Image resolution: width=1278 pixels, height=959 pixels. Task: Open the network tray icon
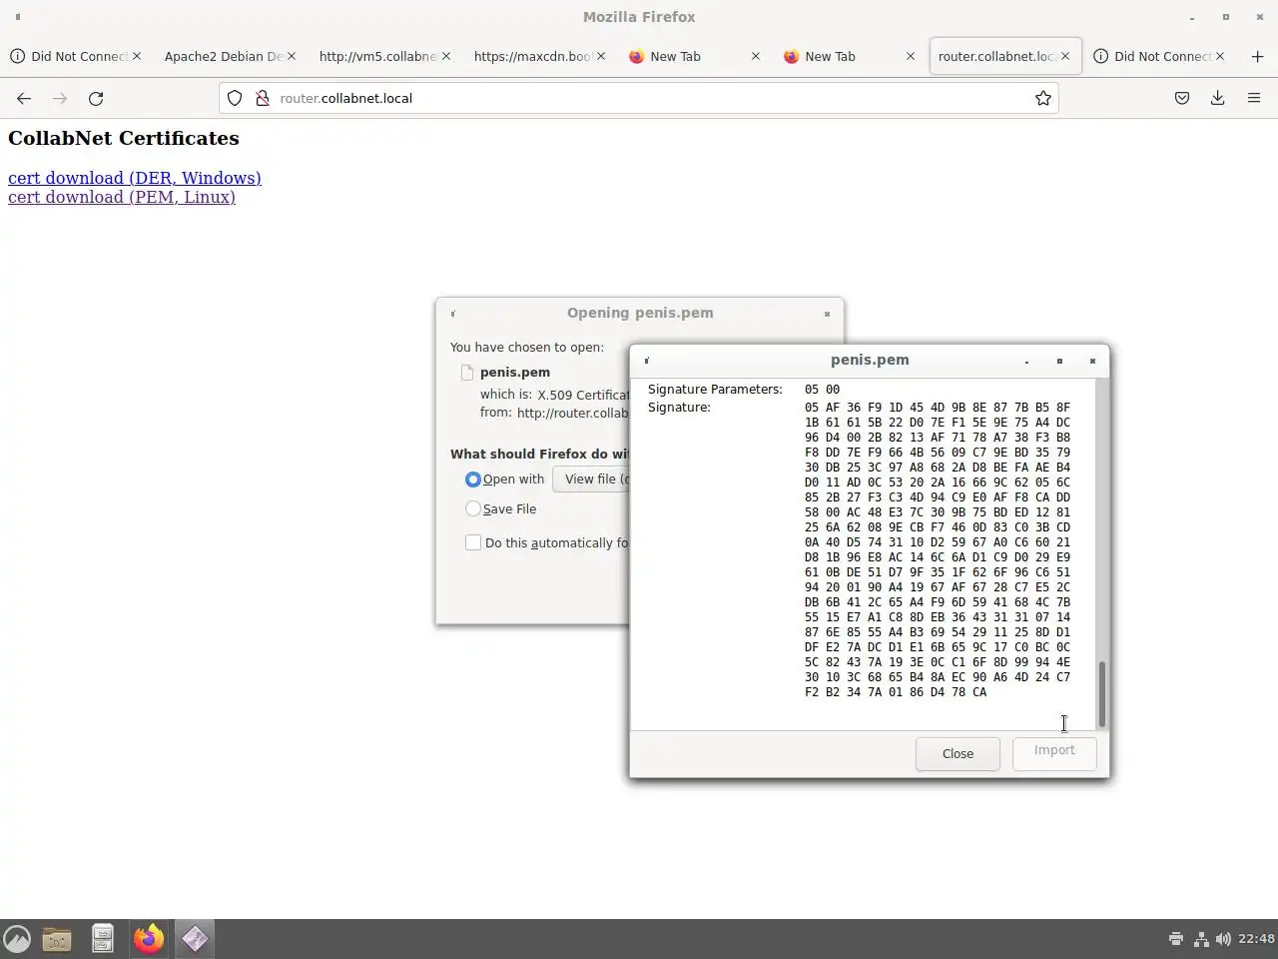tap(1201, 939)
